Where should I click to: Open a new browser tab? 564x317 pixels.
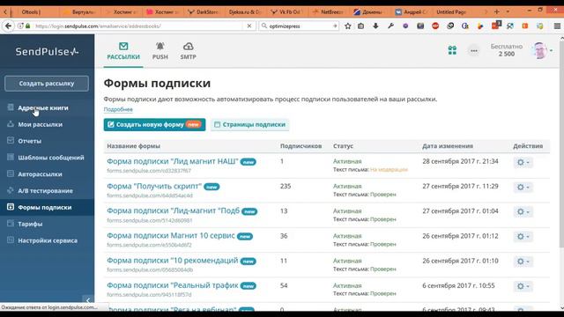(497, 11)
